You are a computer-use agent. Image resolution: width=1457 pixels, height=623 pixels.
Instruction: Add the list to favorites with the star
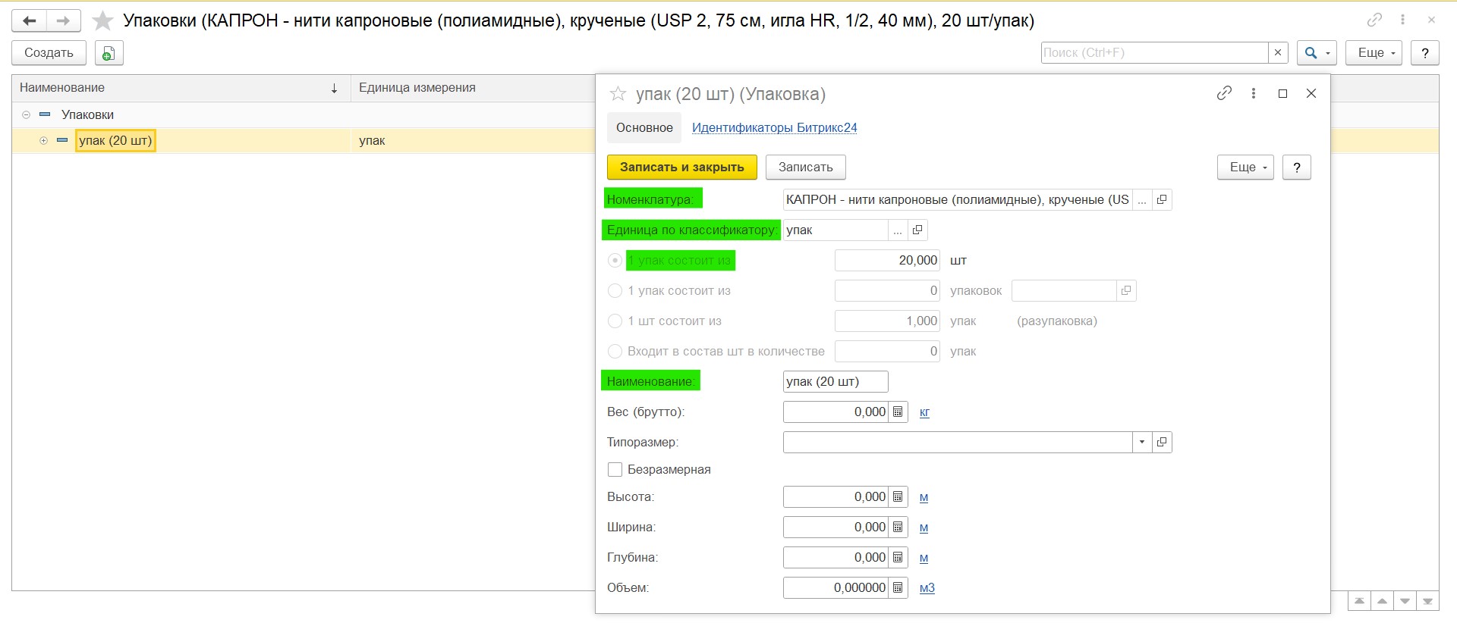point(102,20)
